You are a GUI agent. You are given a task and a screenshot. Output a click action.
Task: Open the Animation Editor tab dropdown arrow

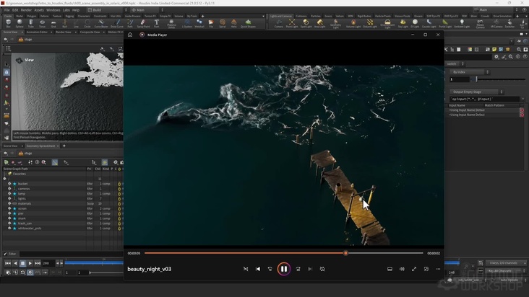tap(51, 32)
